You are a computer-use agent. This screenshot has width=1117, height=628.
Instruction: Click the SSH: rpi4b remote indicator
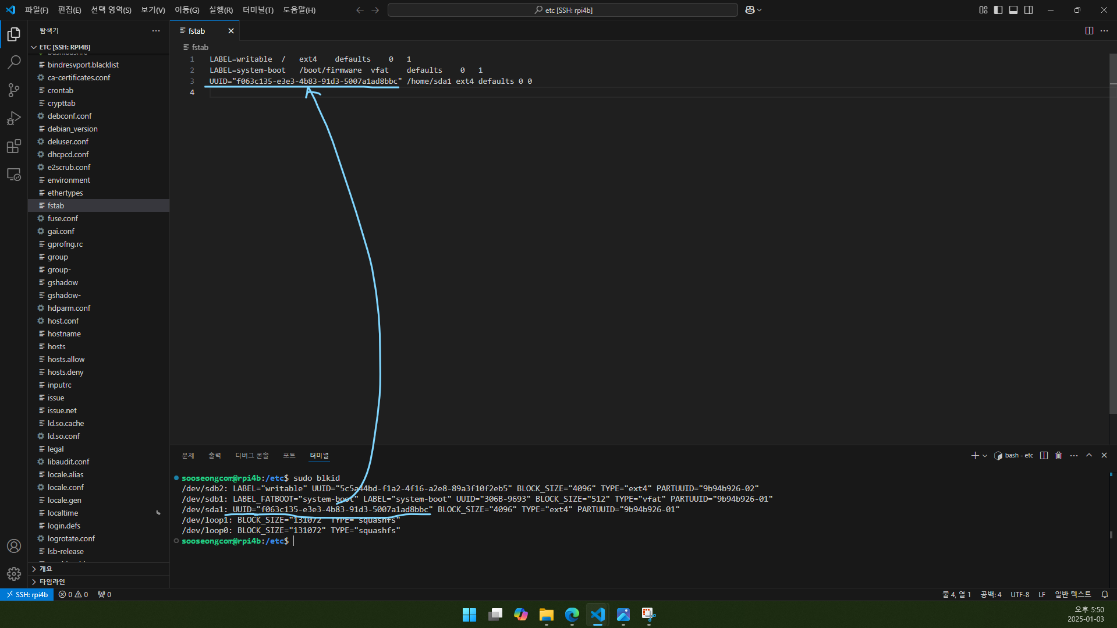click(x=27, y=595)
